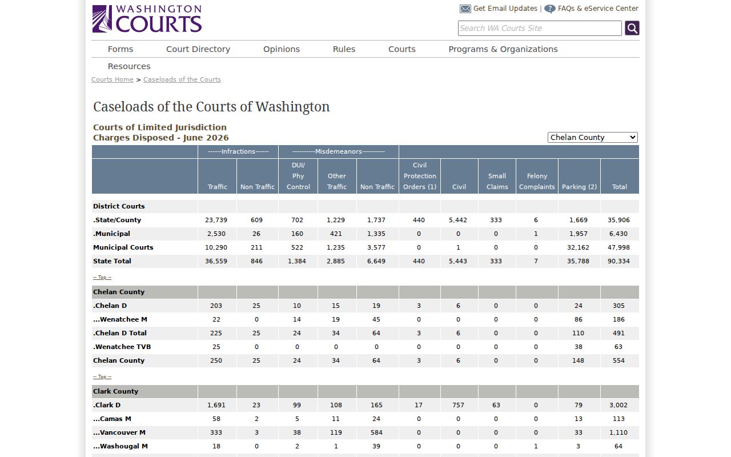
Task: Select the ...Wenatchee M row label
Action: 121,319
